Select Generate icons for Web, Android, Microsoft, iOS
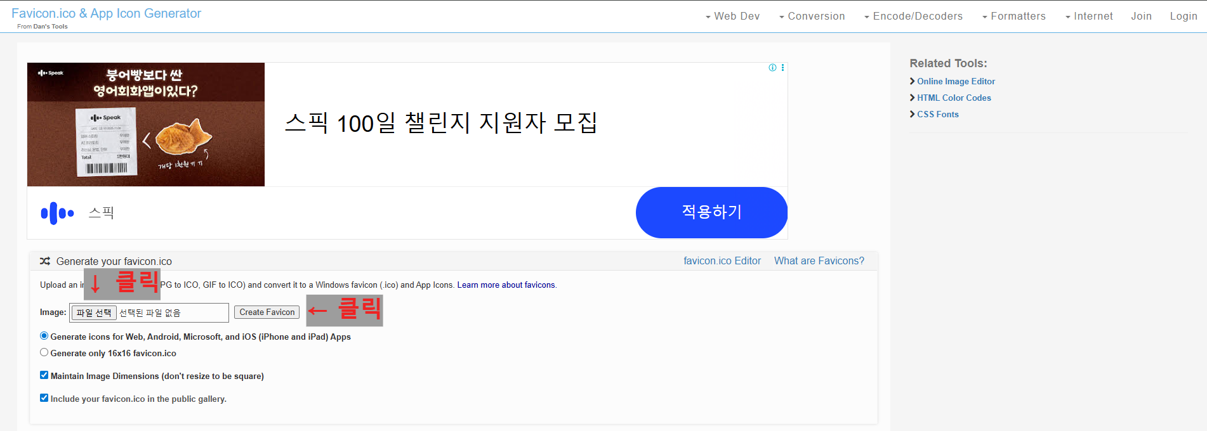1207x431 pixels. click(44, 336)
